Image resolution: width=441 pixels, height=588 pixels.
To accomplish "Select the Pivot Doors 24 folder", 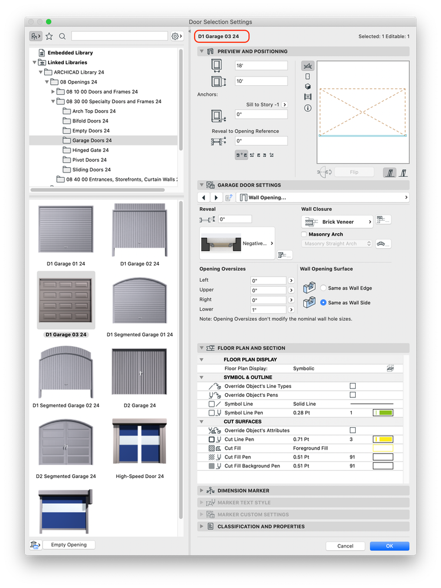I will pyautogui.click(x=89, y=160).
